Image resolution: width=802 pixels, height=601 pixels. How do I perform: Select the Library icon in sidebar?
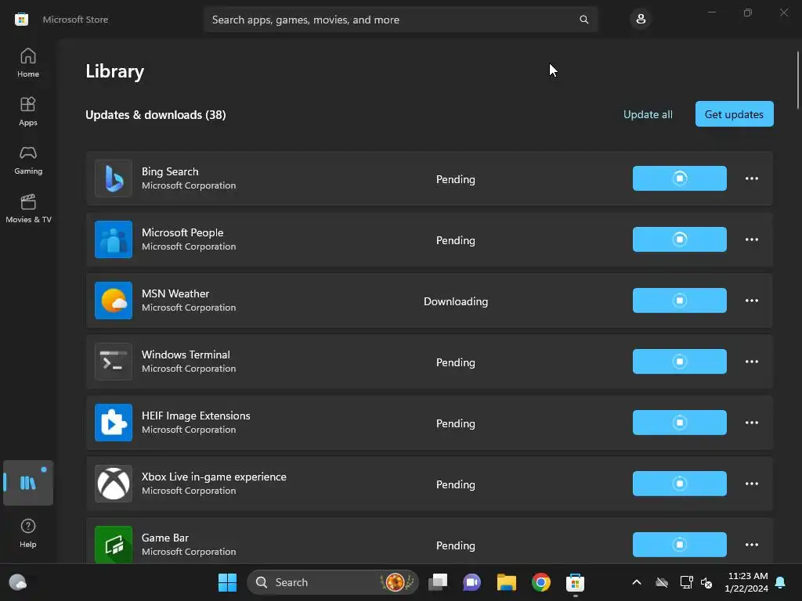[x=28, y=482]
